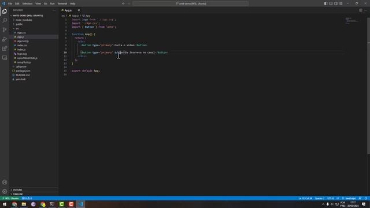Click the feedback icon in status bar

click(360, 198)
